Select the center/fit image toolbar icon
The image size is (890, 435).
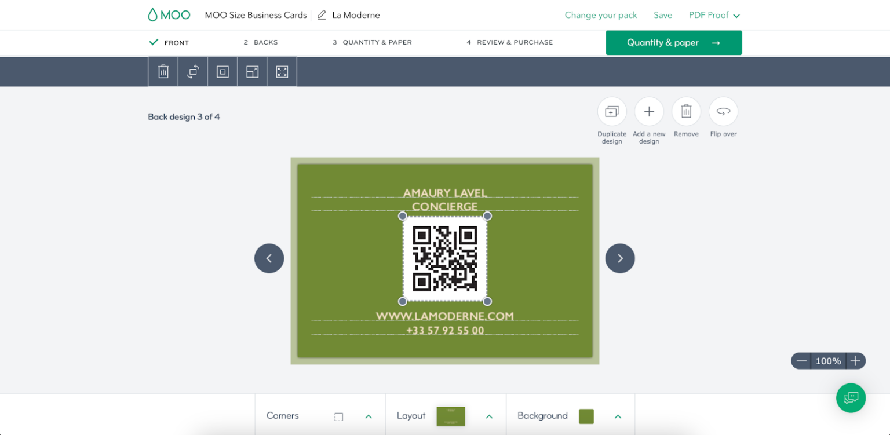pos(222,72)
